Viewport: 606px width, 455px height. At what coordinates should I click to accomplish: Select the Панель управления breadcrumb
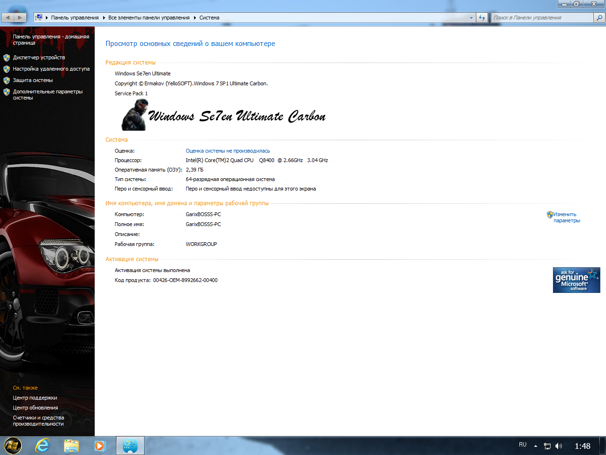[75, 18]
